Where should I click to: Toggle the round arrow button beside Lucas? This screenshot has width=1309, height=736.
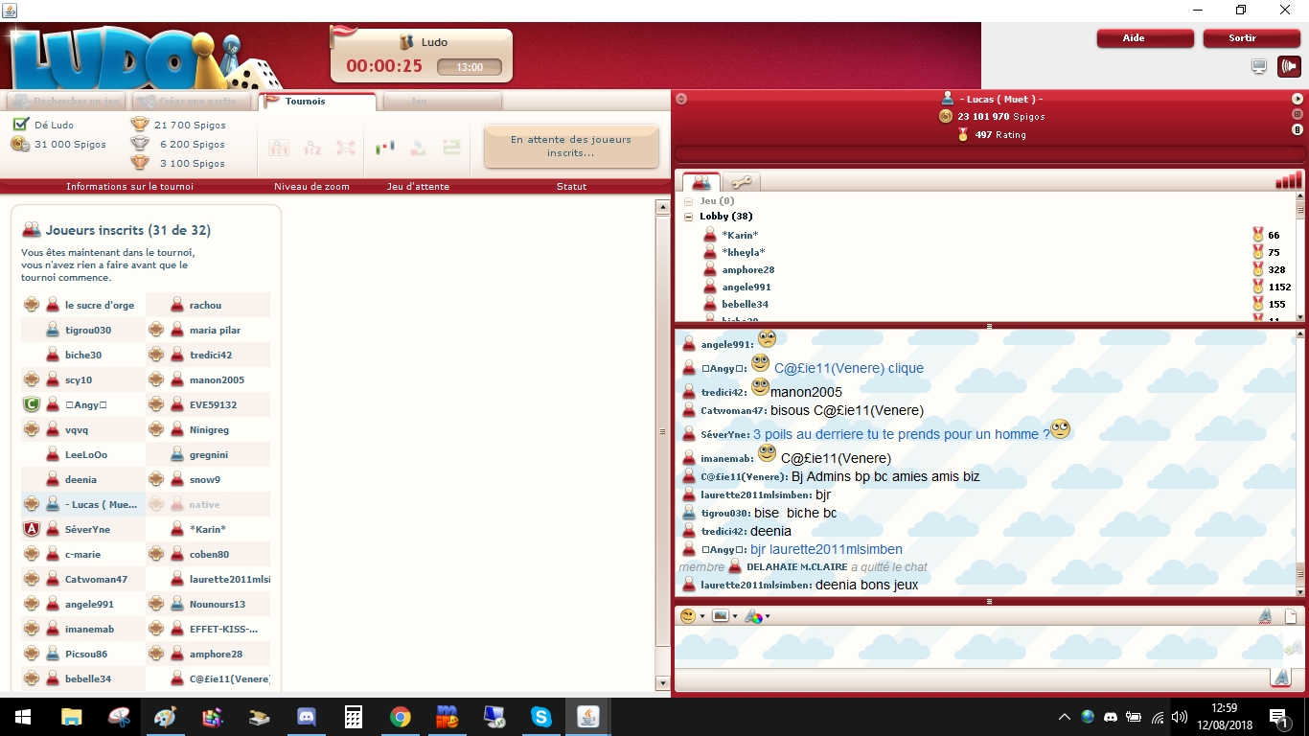click(x=1298, y=99)
